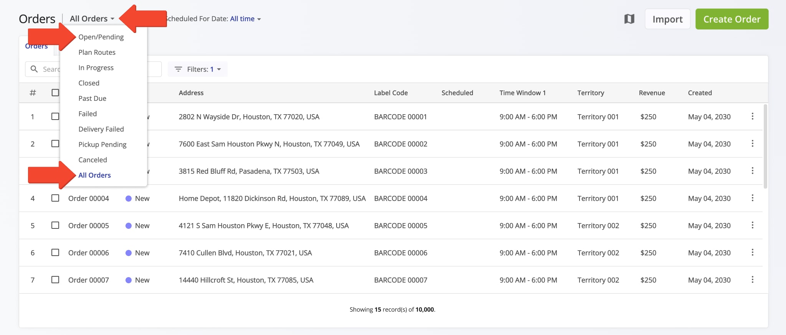Select checkbox for Order 00005
Viewport: 786px width, 335px height.
tap(55, 225)
